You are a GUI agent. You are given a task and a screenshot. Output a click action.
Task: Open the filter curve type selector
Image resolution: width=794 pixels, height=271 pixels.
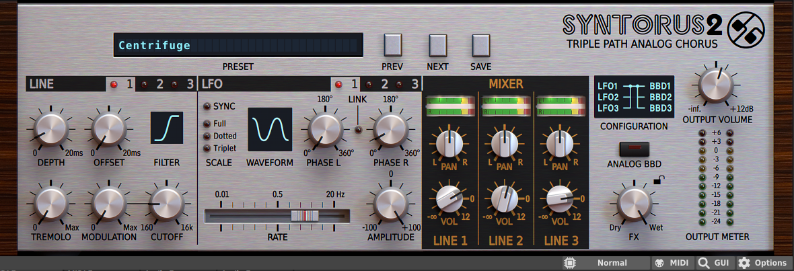click(x=167, y=128)
